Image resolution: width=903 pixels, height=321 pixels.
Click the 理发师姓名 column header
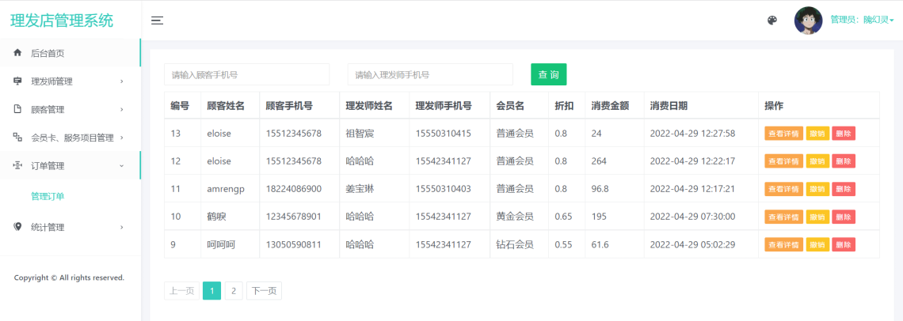pos(369,106)
